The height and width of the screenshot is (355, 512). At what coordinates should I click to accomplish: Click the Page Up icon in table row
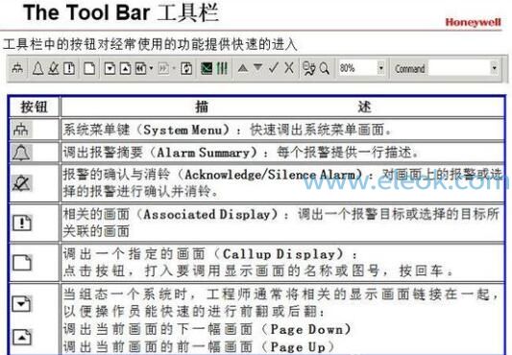tap(22, 338)
